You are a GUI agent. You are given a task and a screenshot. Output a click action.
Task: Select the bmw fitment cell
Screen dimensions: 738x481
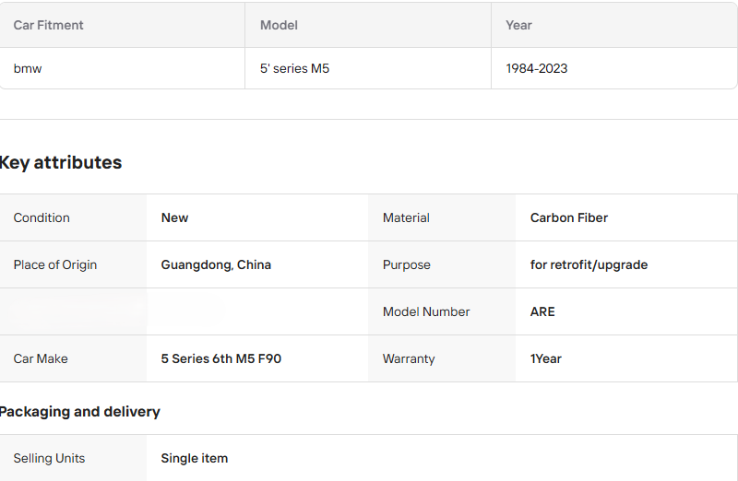tap(28, 68)
